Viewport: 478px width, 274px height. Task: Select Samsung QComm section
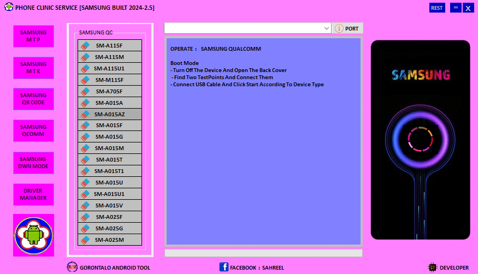point(33,131)
